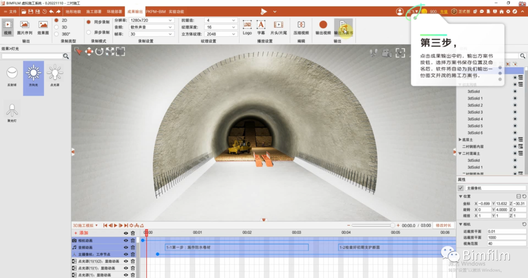The image size is (528, 278).
Task: Collapse the 位置 property section
Action: click(461, 196)
